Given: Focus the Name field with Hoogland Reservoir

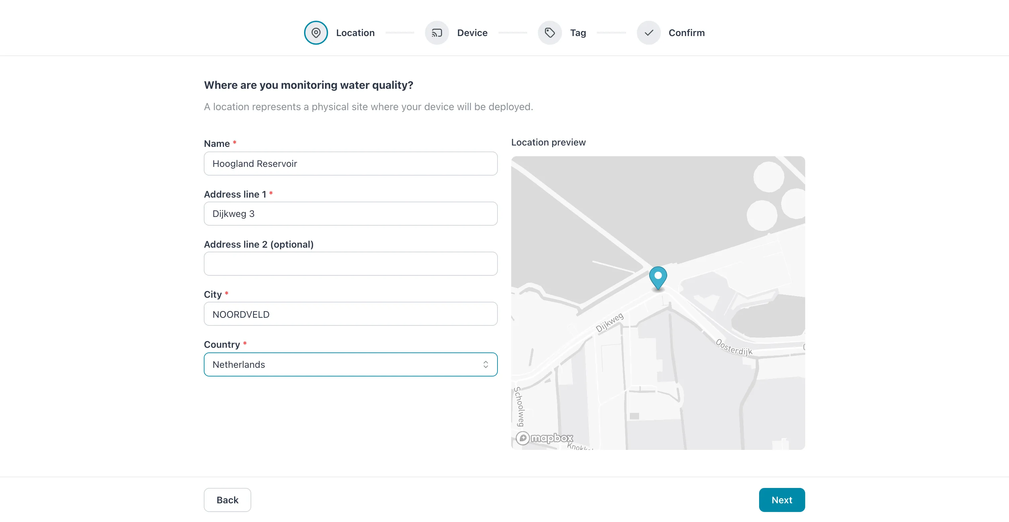Looking at the screenshot, I should pyautogui.click(x=350, y=164).
